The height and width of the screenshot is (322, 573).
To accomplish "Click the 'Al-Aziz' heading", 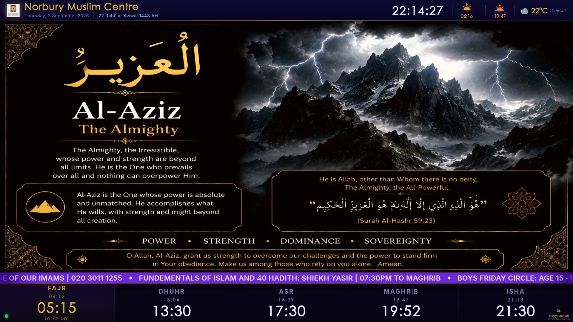I will (x=127, y=110).
